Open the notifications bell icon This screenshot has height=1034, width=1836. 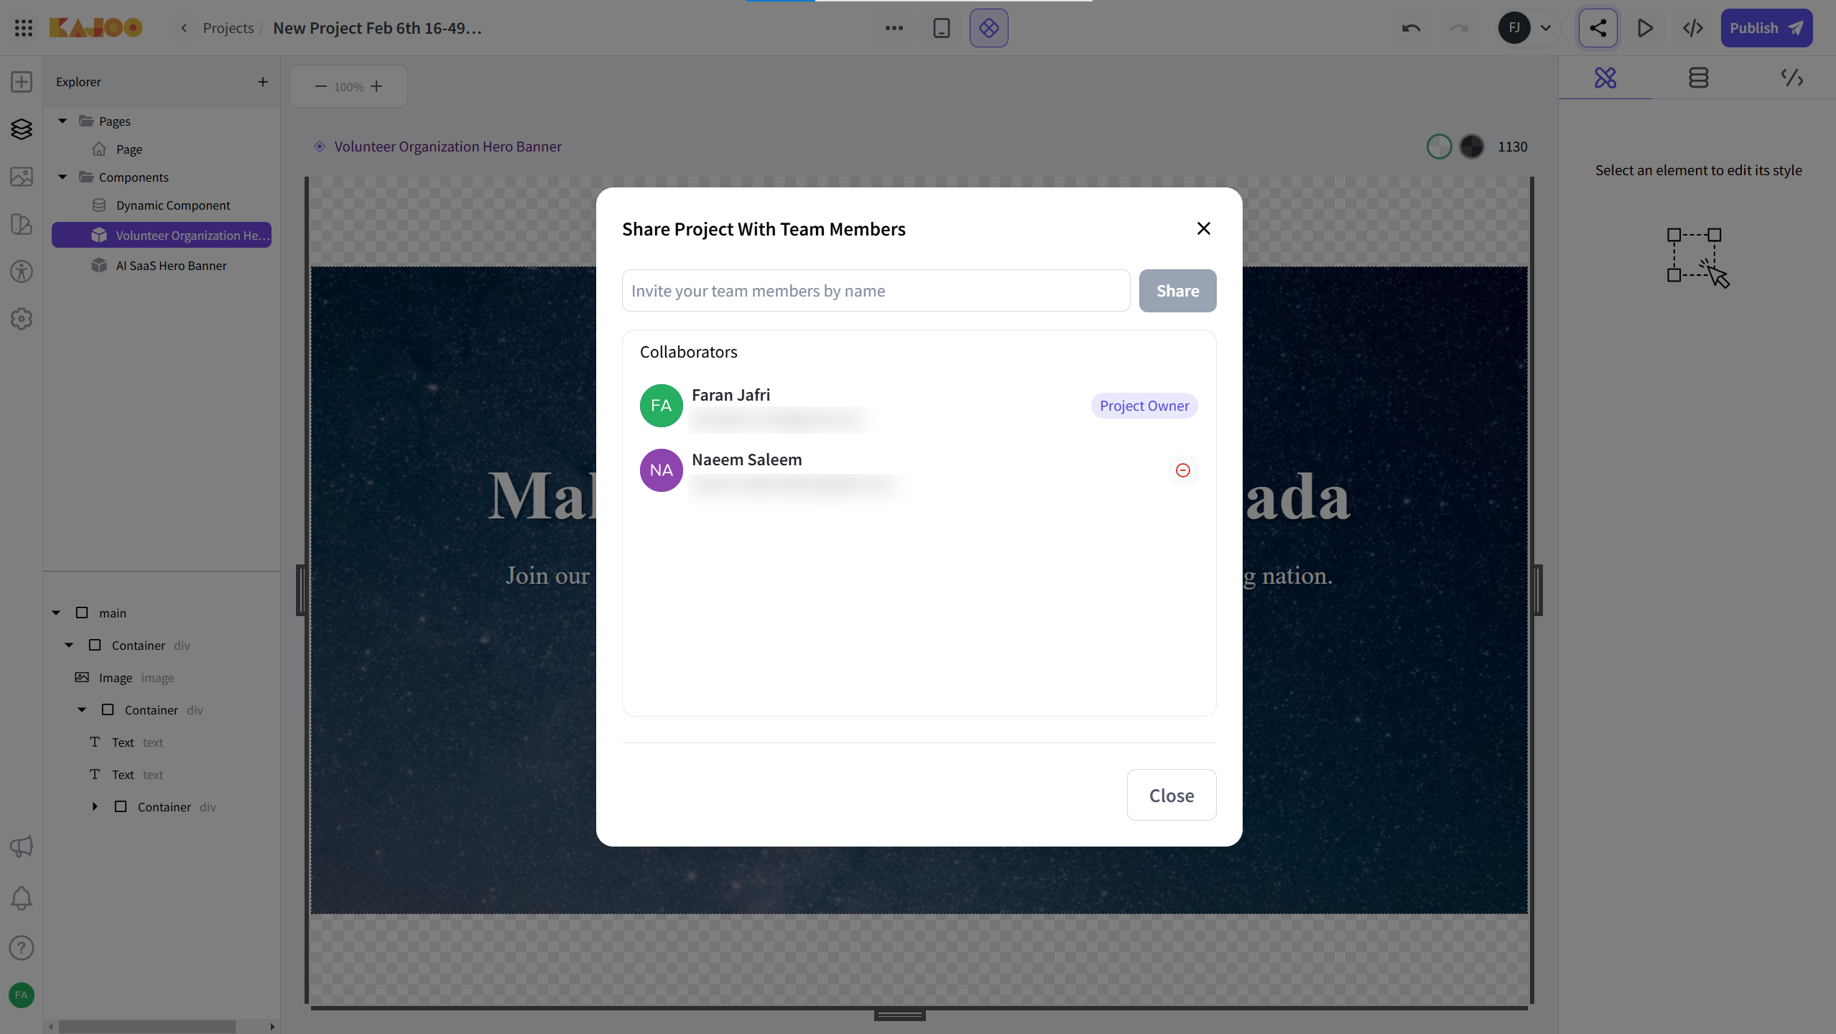pos(22,898)
